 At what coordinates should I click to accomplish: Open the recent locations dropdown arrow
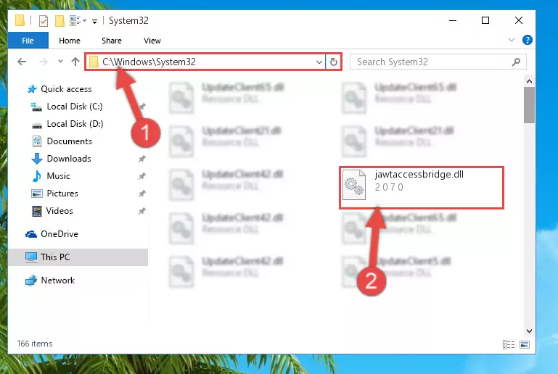60,62
